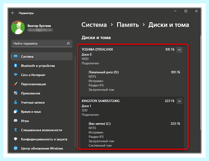Click the Системный том label
The image size is (209, 161).
tap(100, 145)
